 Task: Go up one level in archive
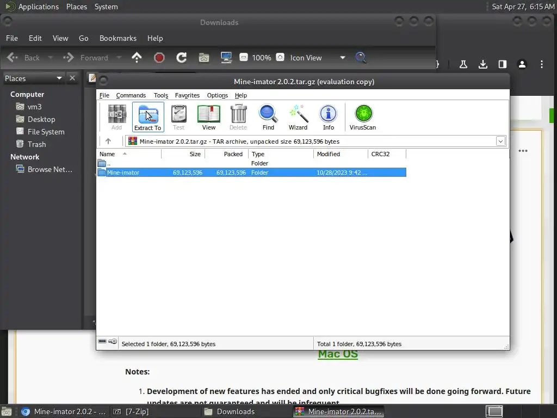[108, 141]
